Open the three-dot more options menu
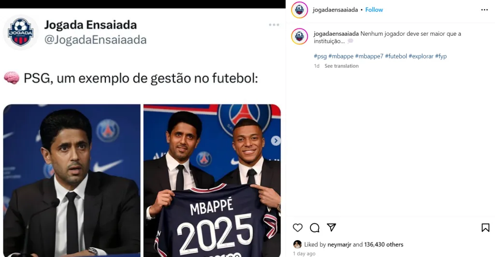495x257 pixels. coord(484,10)
